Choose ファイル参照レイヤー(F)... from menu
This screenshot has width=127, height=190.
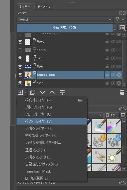pyautogui.click(x=52, y=142)
